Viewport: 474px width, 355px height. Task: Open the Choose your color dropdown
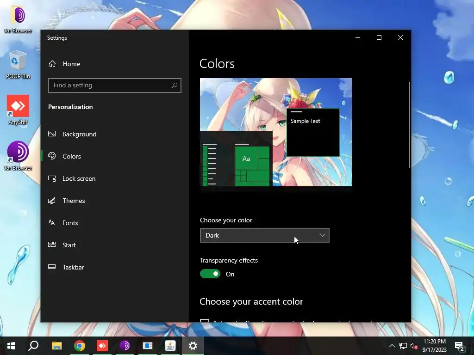point(264,235)
